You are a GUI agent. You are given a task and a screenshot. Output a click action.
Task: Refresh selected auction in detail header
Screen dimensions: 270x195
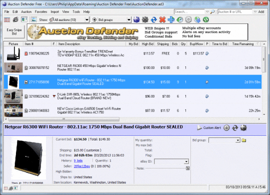(x=235, y=128)
